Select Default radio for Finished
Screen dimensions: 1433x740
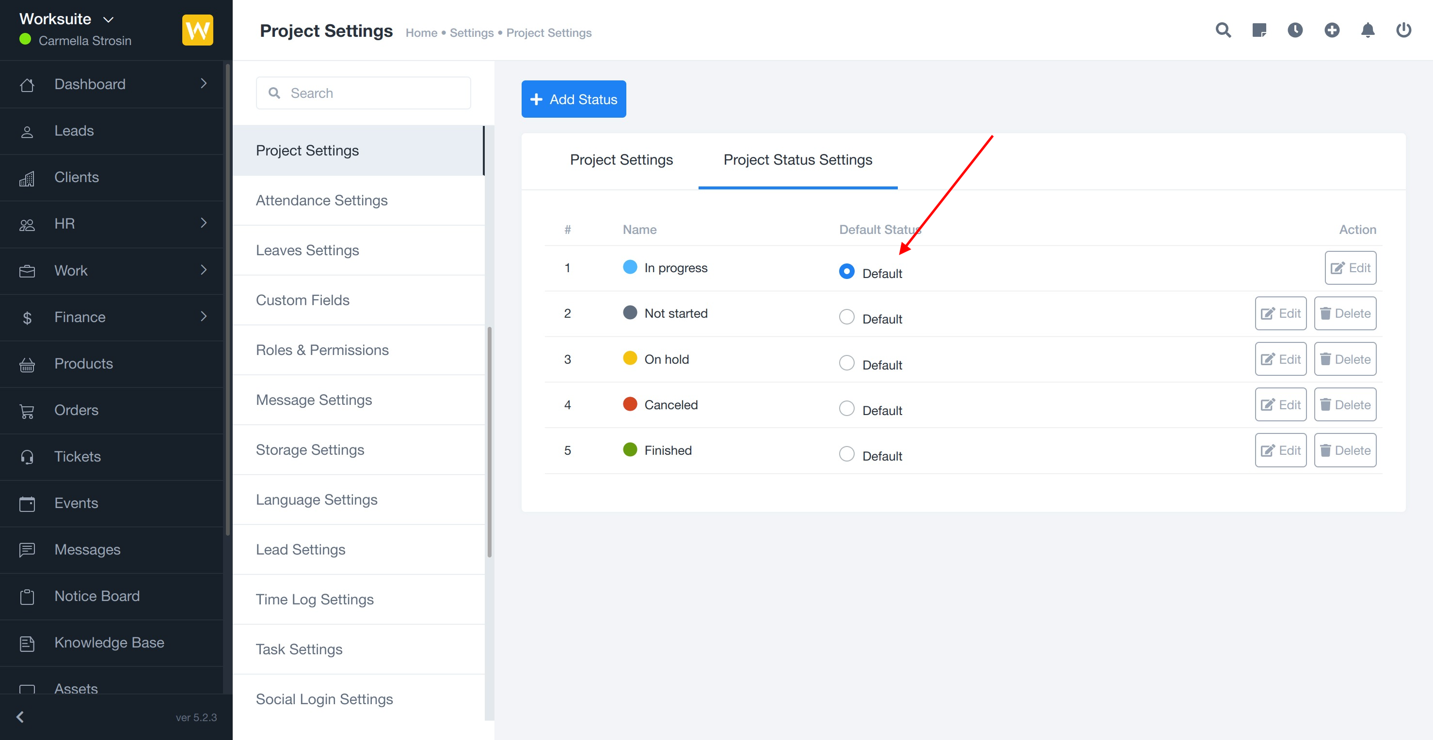tap(846, 454)
